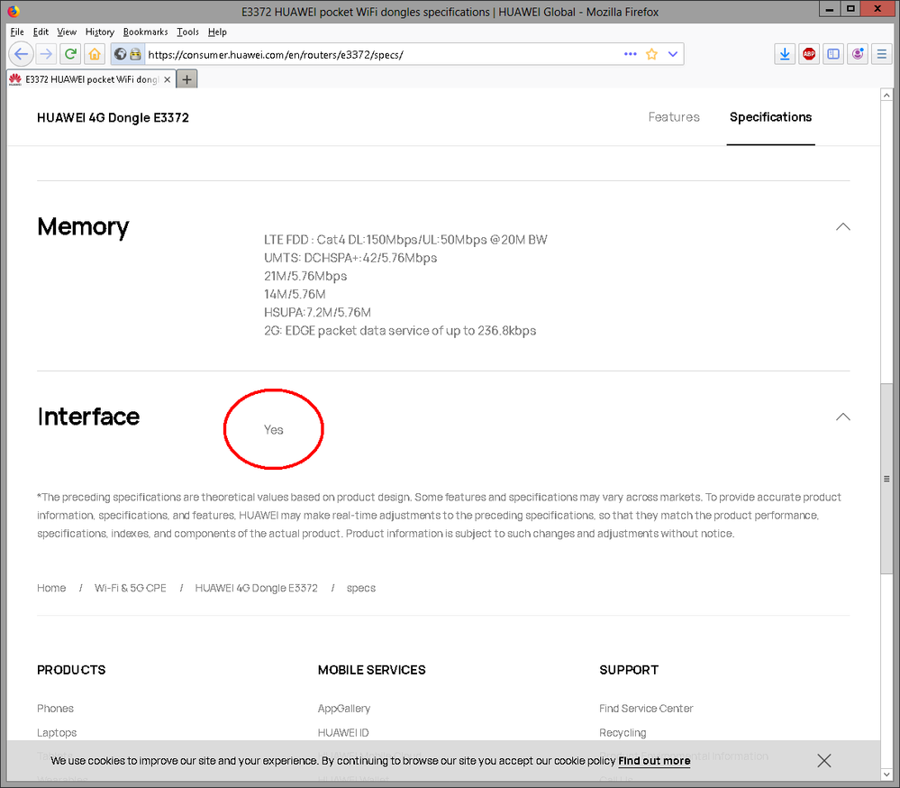Click the HUAWEI 4G Dongle E3372 title
The width and height of the screenshot is (900, 788).
[113, 118]
